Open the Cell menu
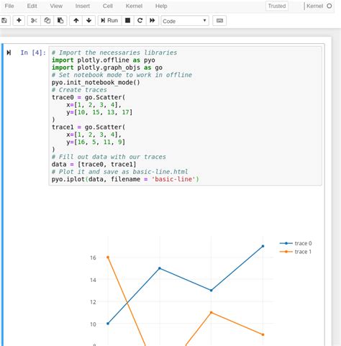 (x=108, y=6)
